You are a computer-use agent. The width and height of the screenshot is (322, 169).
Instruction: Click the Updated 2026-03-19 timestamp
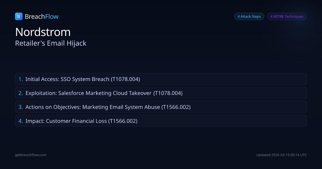(x=281, y=155)
